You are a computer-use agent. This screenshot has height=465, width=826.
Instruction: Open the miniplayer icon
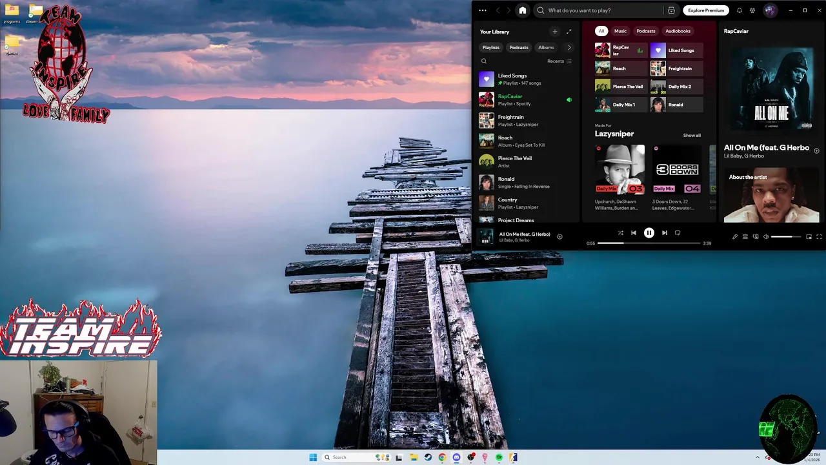coord(809,237)
